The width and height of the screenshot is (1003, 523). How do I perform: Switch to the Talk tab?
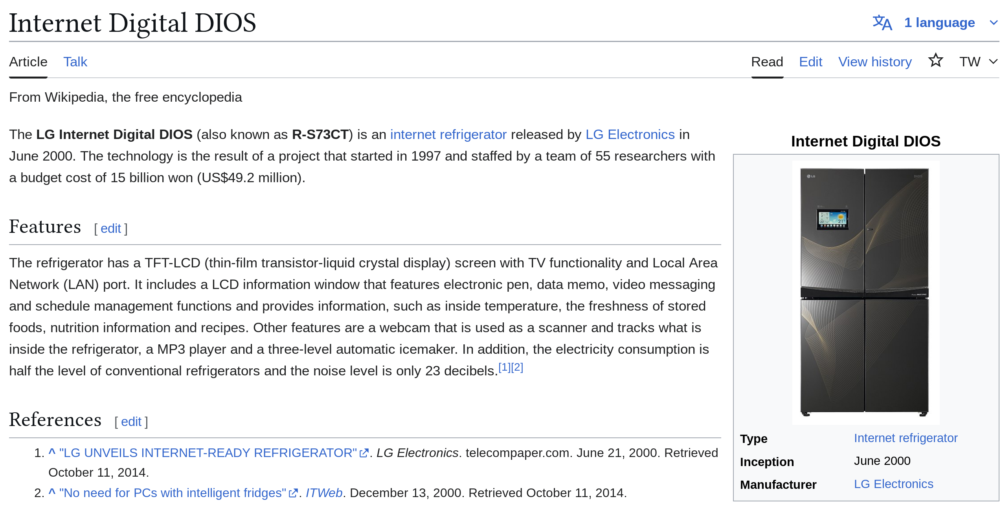pos(75,62)
